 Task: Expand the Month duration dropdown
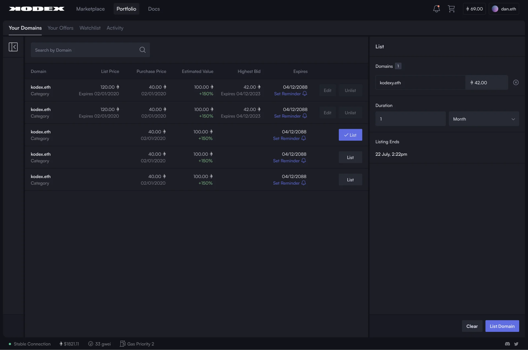tap(484, 119)
